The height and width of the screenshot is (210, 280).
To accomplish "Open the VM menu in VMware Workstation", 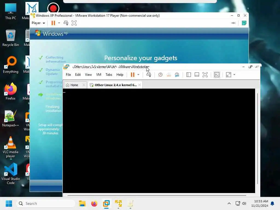I will (x=98, y=75).
